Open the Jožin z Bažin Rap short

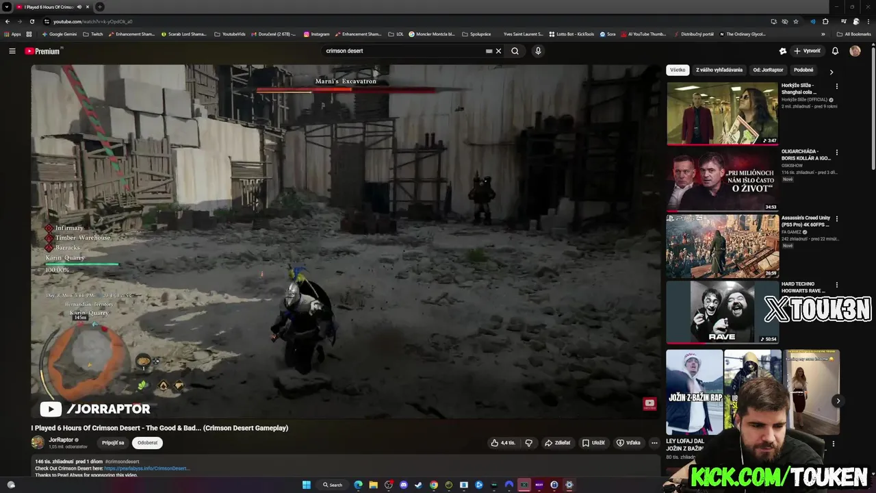695,392
